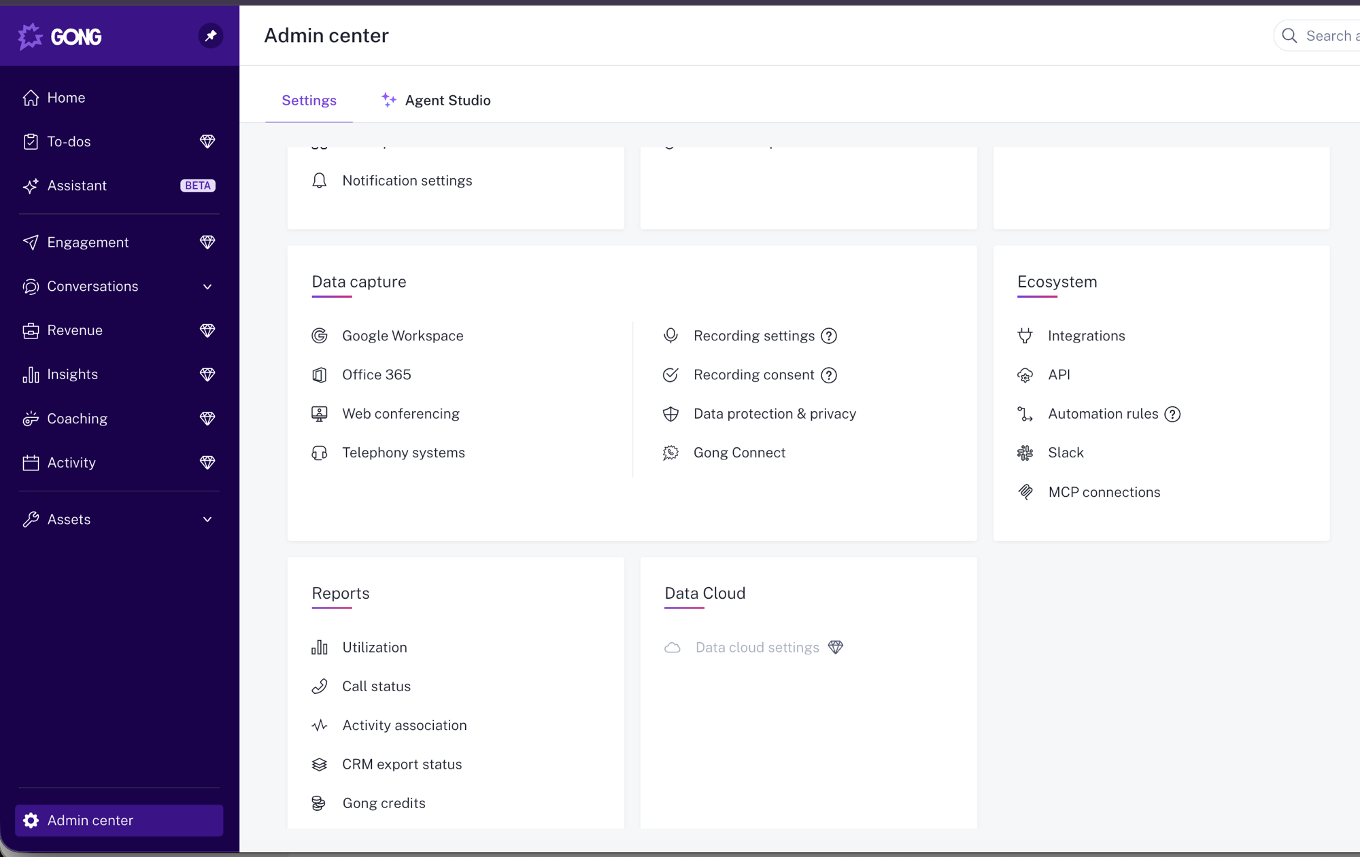Open Insights in the sidebar
This screenshot has width=1360, height=857.
click(72, 374)
